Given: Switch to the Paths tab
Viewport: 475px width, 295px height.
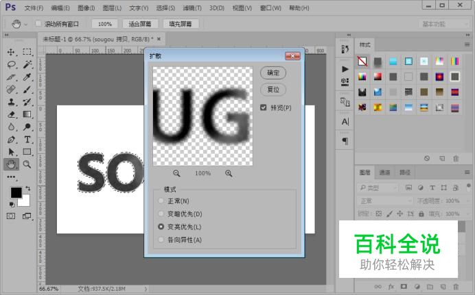Looking at the screenshot, I should pos(405,172).
